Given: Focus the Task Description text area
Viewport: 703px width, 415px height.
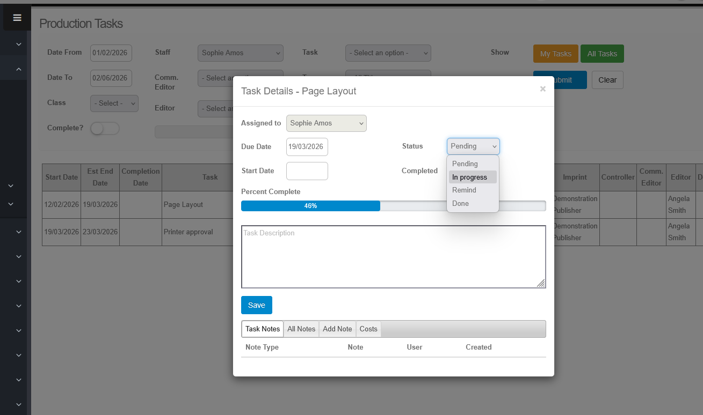Looking at the screenshot, I should (x=392, y=257).
